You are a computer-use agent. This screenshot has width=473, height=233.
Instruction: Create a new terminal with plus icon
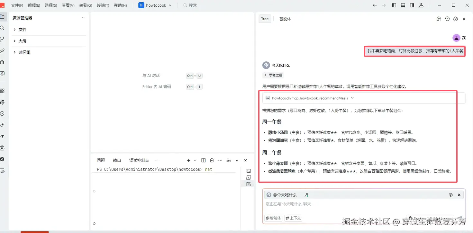(189, 160)
